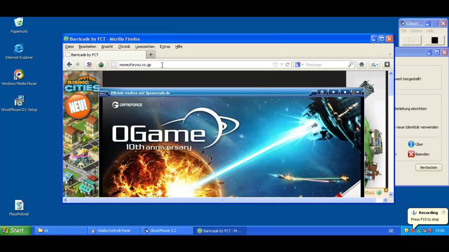Image resolution: width=449 pixels, height=252 pixels.
Task: Click the red shield tray icon
Action: 430,231
